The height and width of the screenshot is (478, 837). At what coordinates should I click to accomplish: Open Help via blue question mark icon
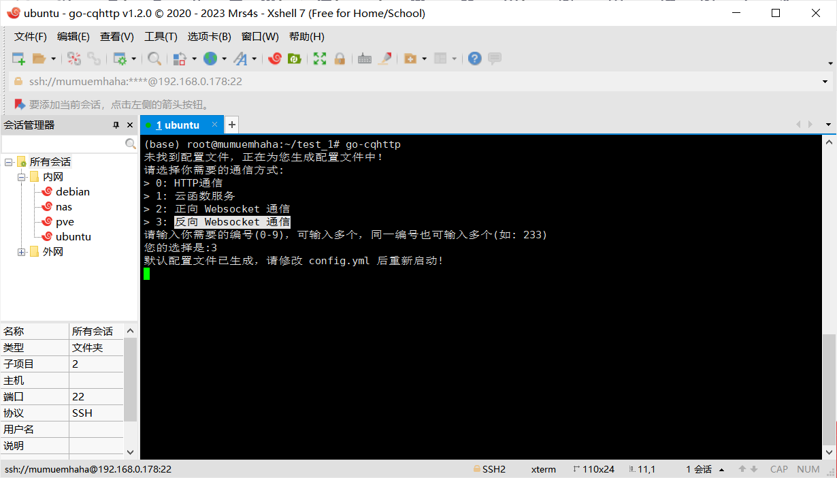pyautogui.click(x=475, y=59)
